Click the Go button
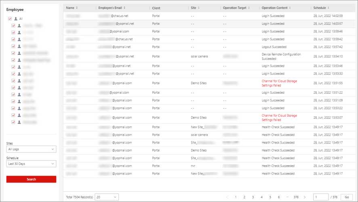 click(x=346, y=197)
